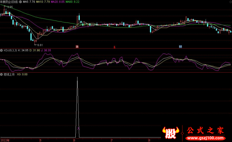232x142 pixels.
Task: Expand the 短线上攻 indicator dropdown
Action: [x=1, y=74]
